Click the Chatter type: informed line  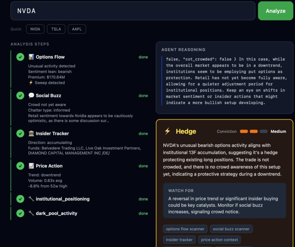click(x=49, y=110)
